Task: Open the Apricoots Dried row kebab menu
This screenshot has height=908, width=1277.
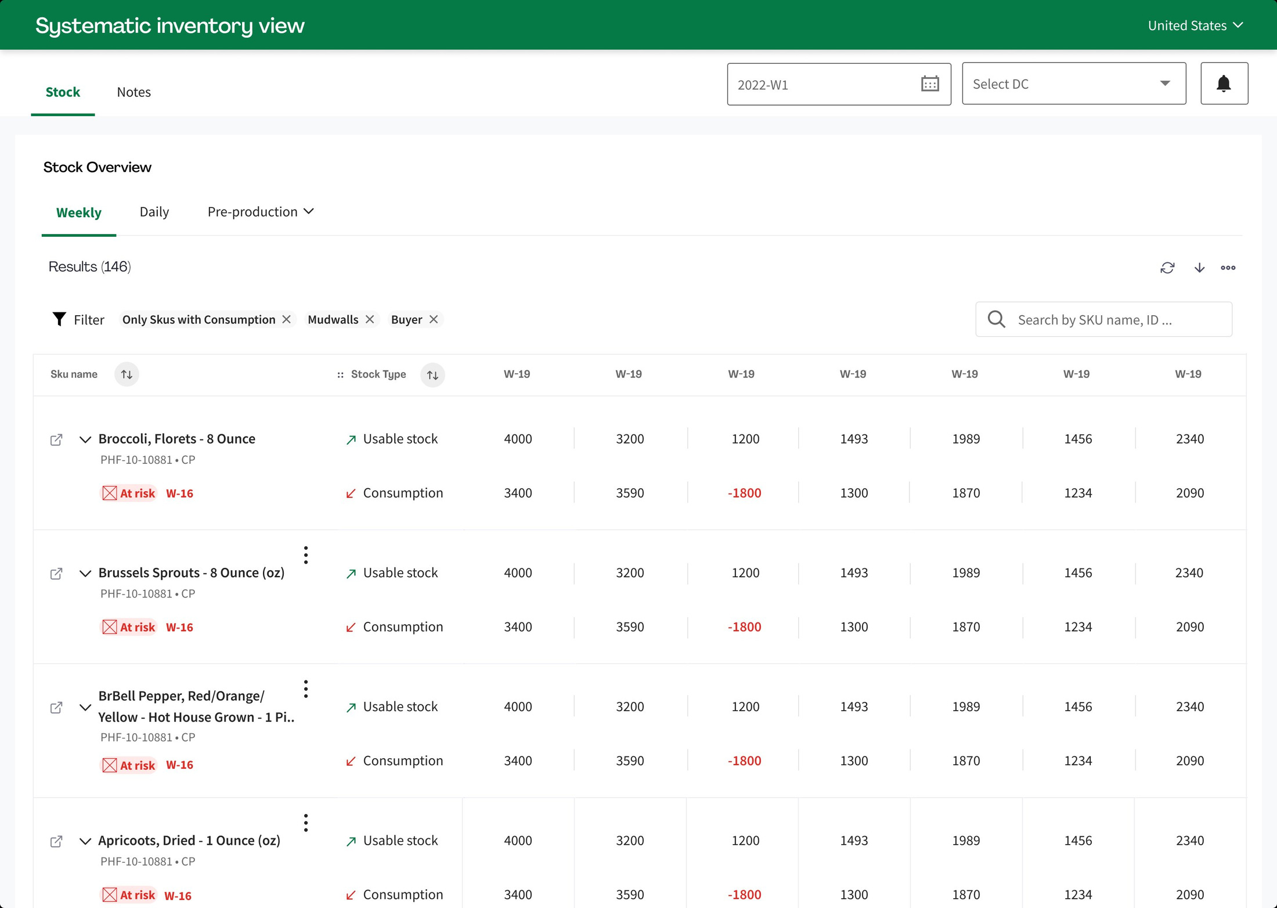Action: pos(306,823)
